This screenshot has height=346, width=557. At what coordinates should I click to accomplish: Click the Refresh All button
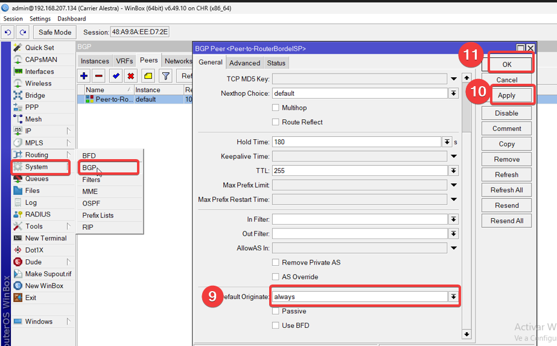[506, 190]
